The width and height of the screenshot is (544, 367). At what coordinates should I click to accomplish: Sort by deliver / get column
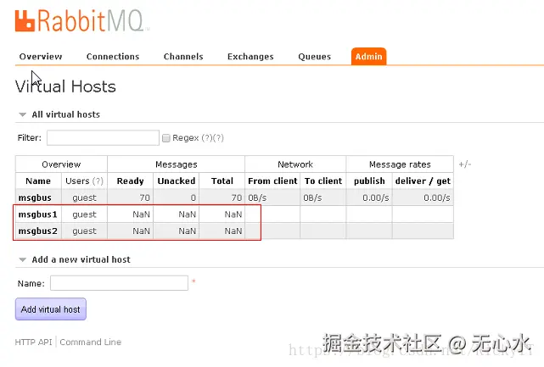(x=423, y=181)
